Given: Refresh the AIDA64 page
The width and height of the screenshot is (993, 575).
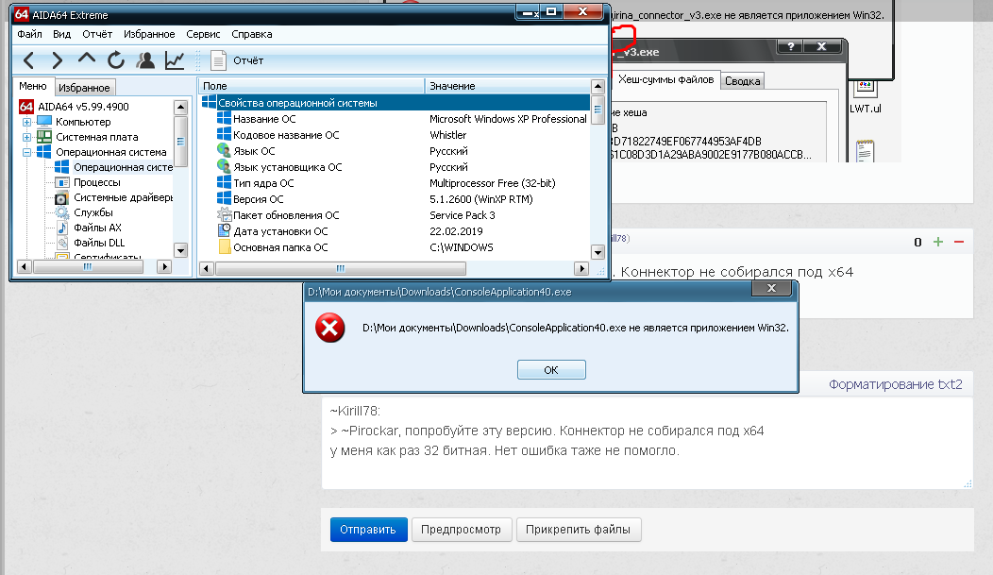Looking at the screenshot, I should [116, 60].
